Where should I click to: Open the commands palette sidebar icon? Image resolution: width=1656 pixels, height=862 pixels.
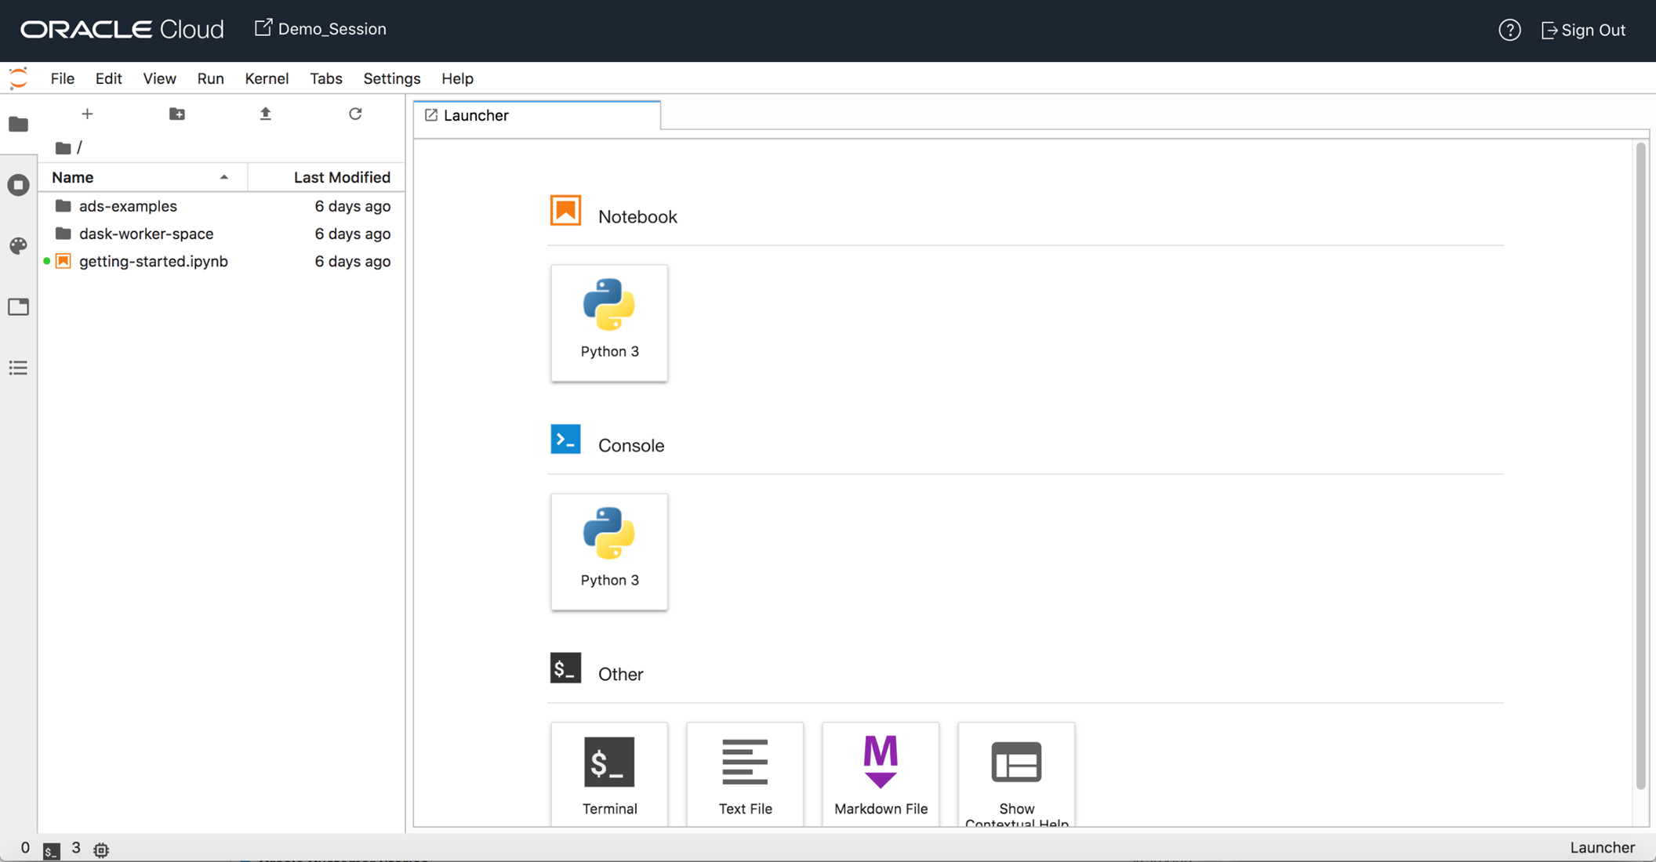(x=18, y=246)
